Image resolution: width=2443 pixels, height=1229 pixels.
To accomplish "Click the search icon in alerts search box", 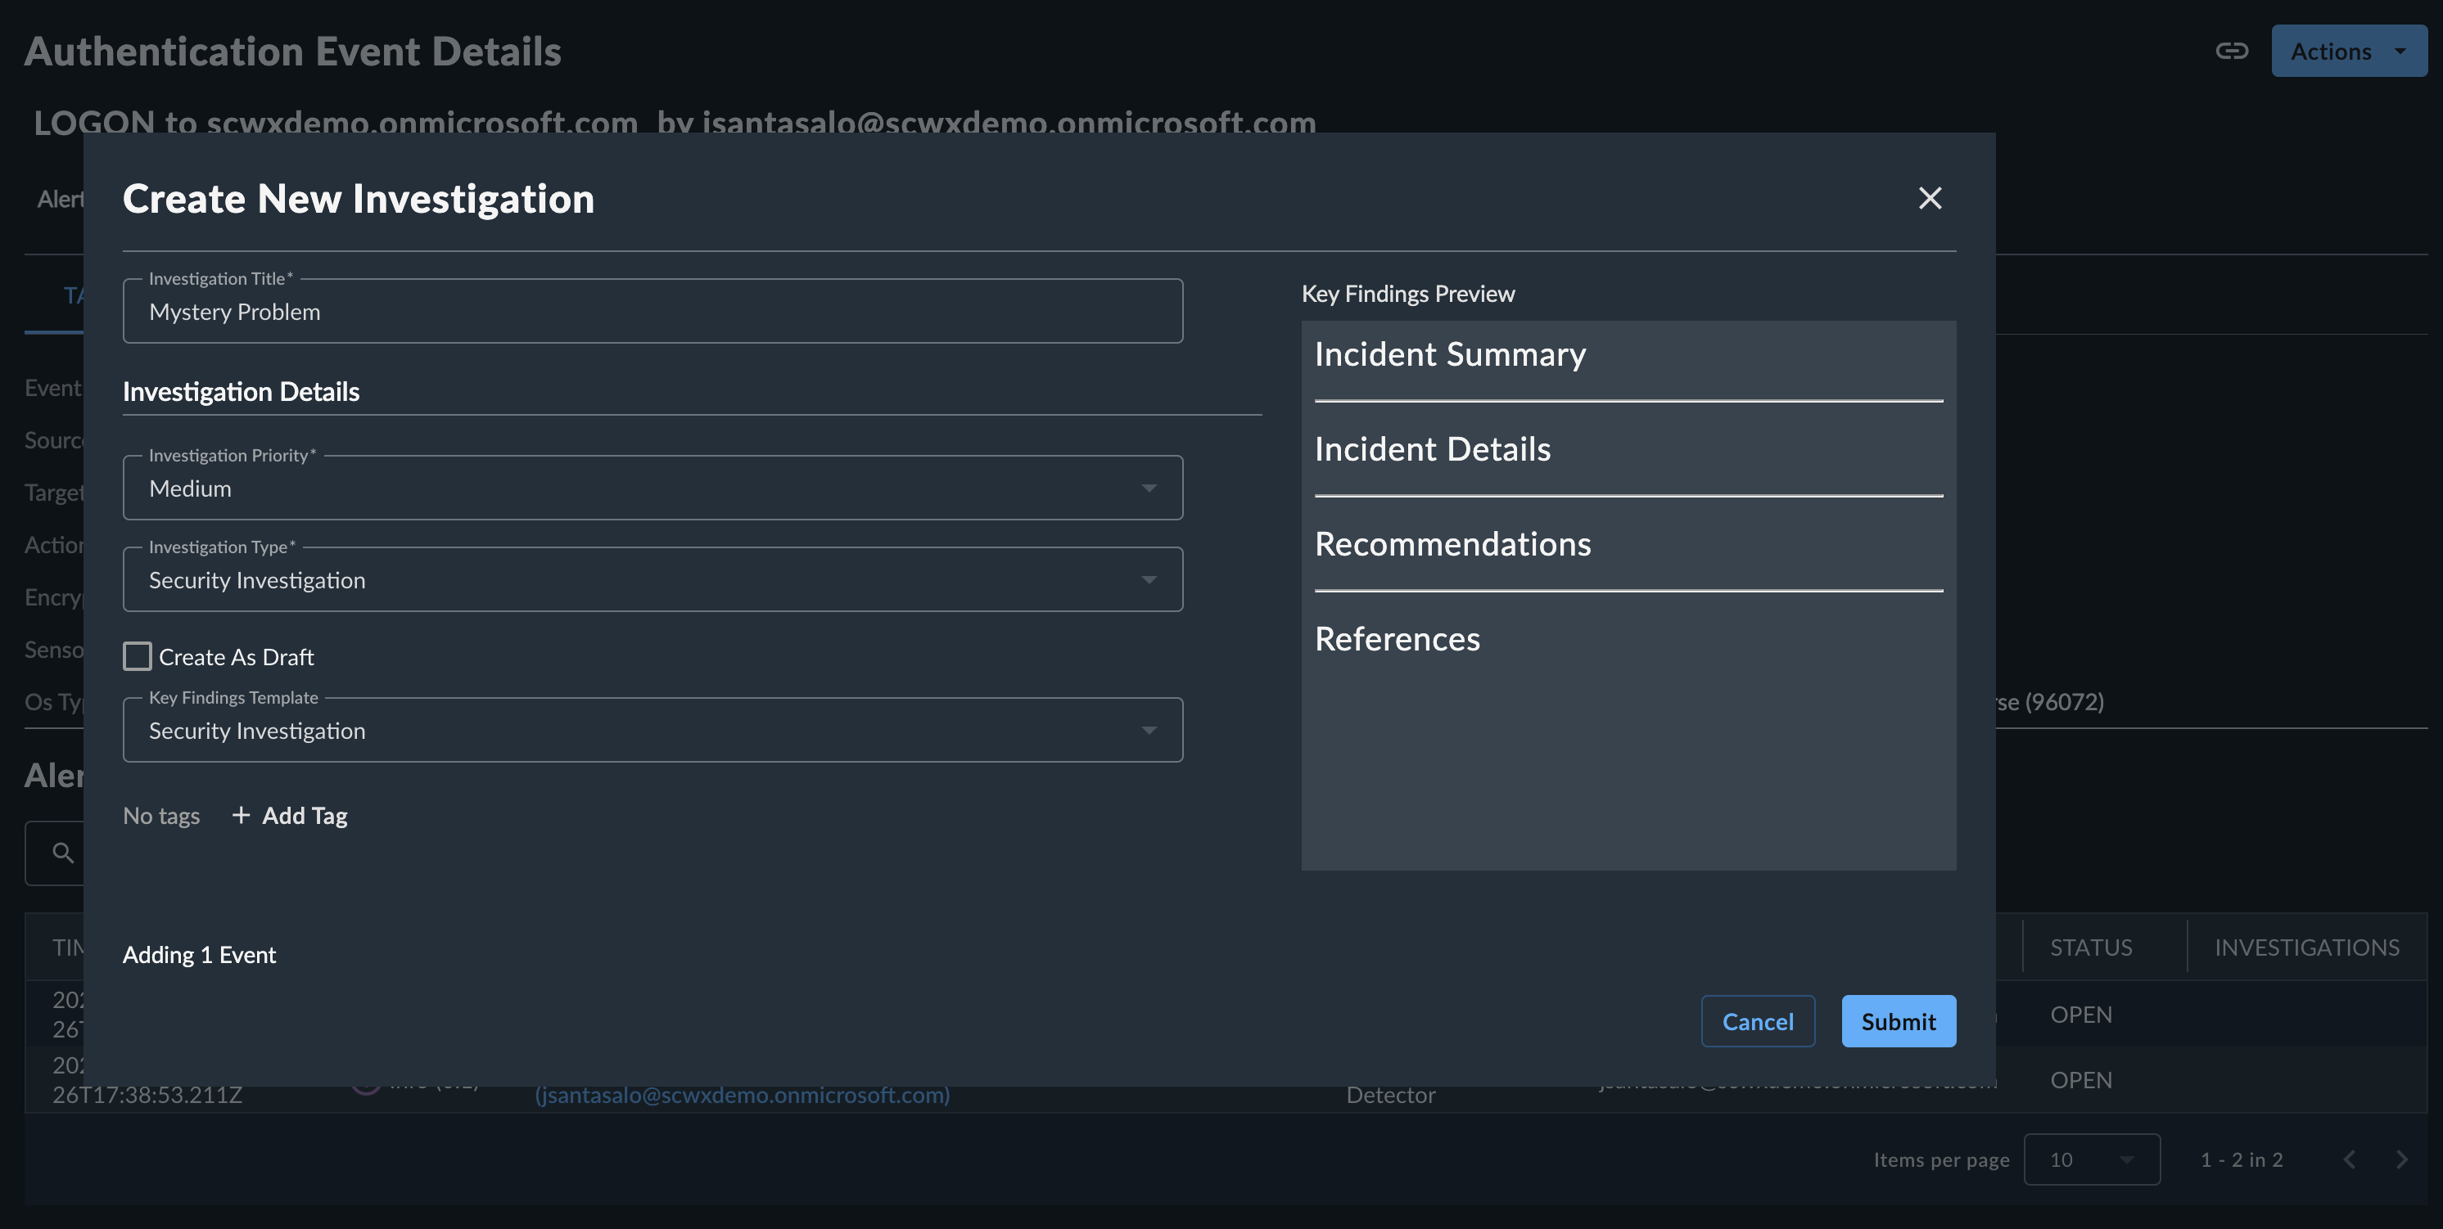I will tap(62, 853).
